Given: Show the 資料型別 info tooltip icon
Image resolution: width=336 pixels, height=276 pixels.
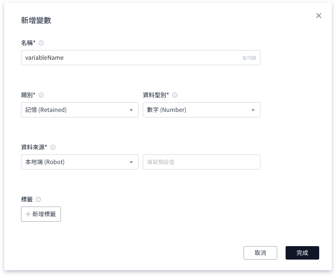Looking at the screenshot, I should point(175,95).
